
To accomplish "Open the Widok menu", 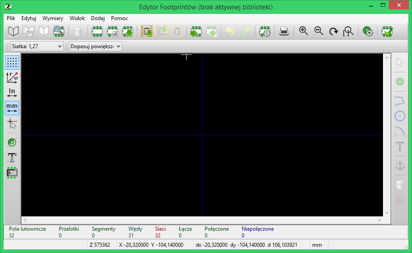I will pos(77,18).
